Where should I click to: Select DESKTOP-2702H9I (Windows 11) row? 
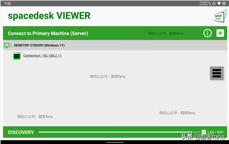point(115,45)
